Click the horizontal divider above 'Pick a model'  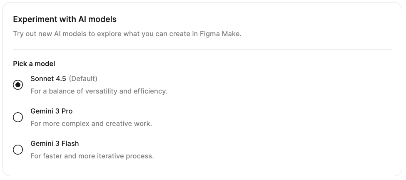[x=202, y=50]
